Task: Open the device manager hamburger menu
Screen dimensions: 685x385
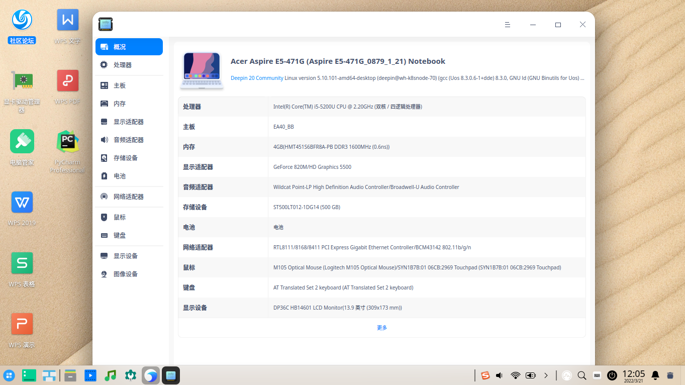Action: point(507,24)
